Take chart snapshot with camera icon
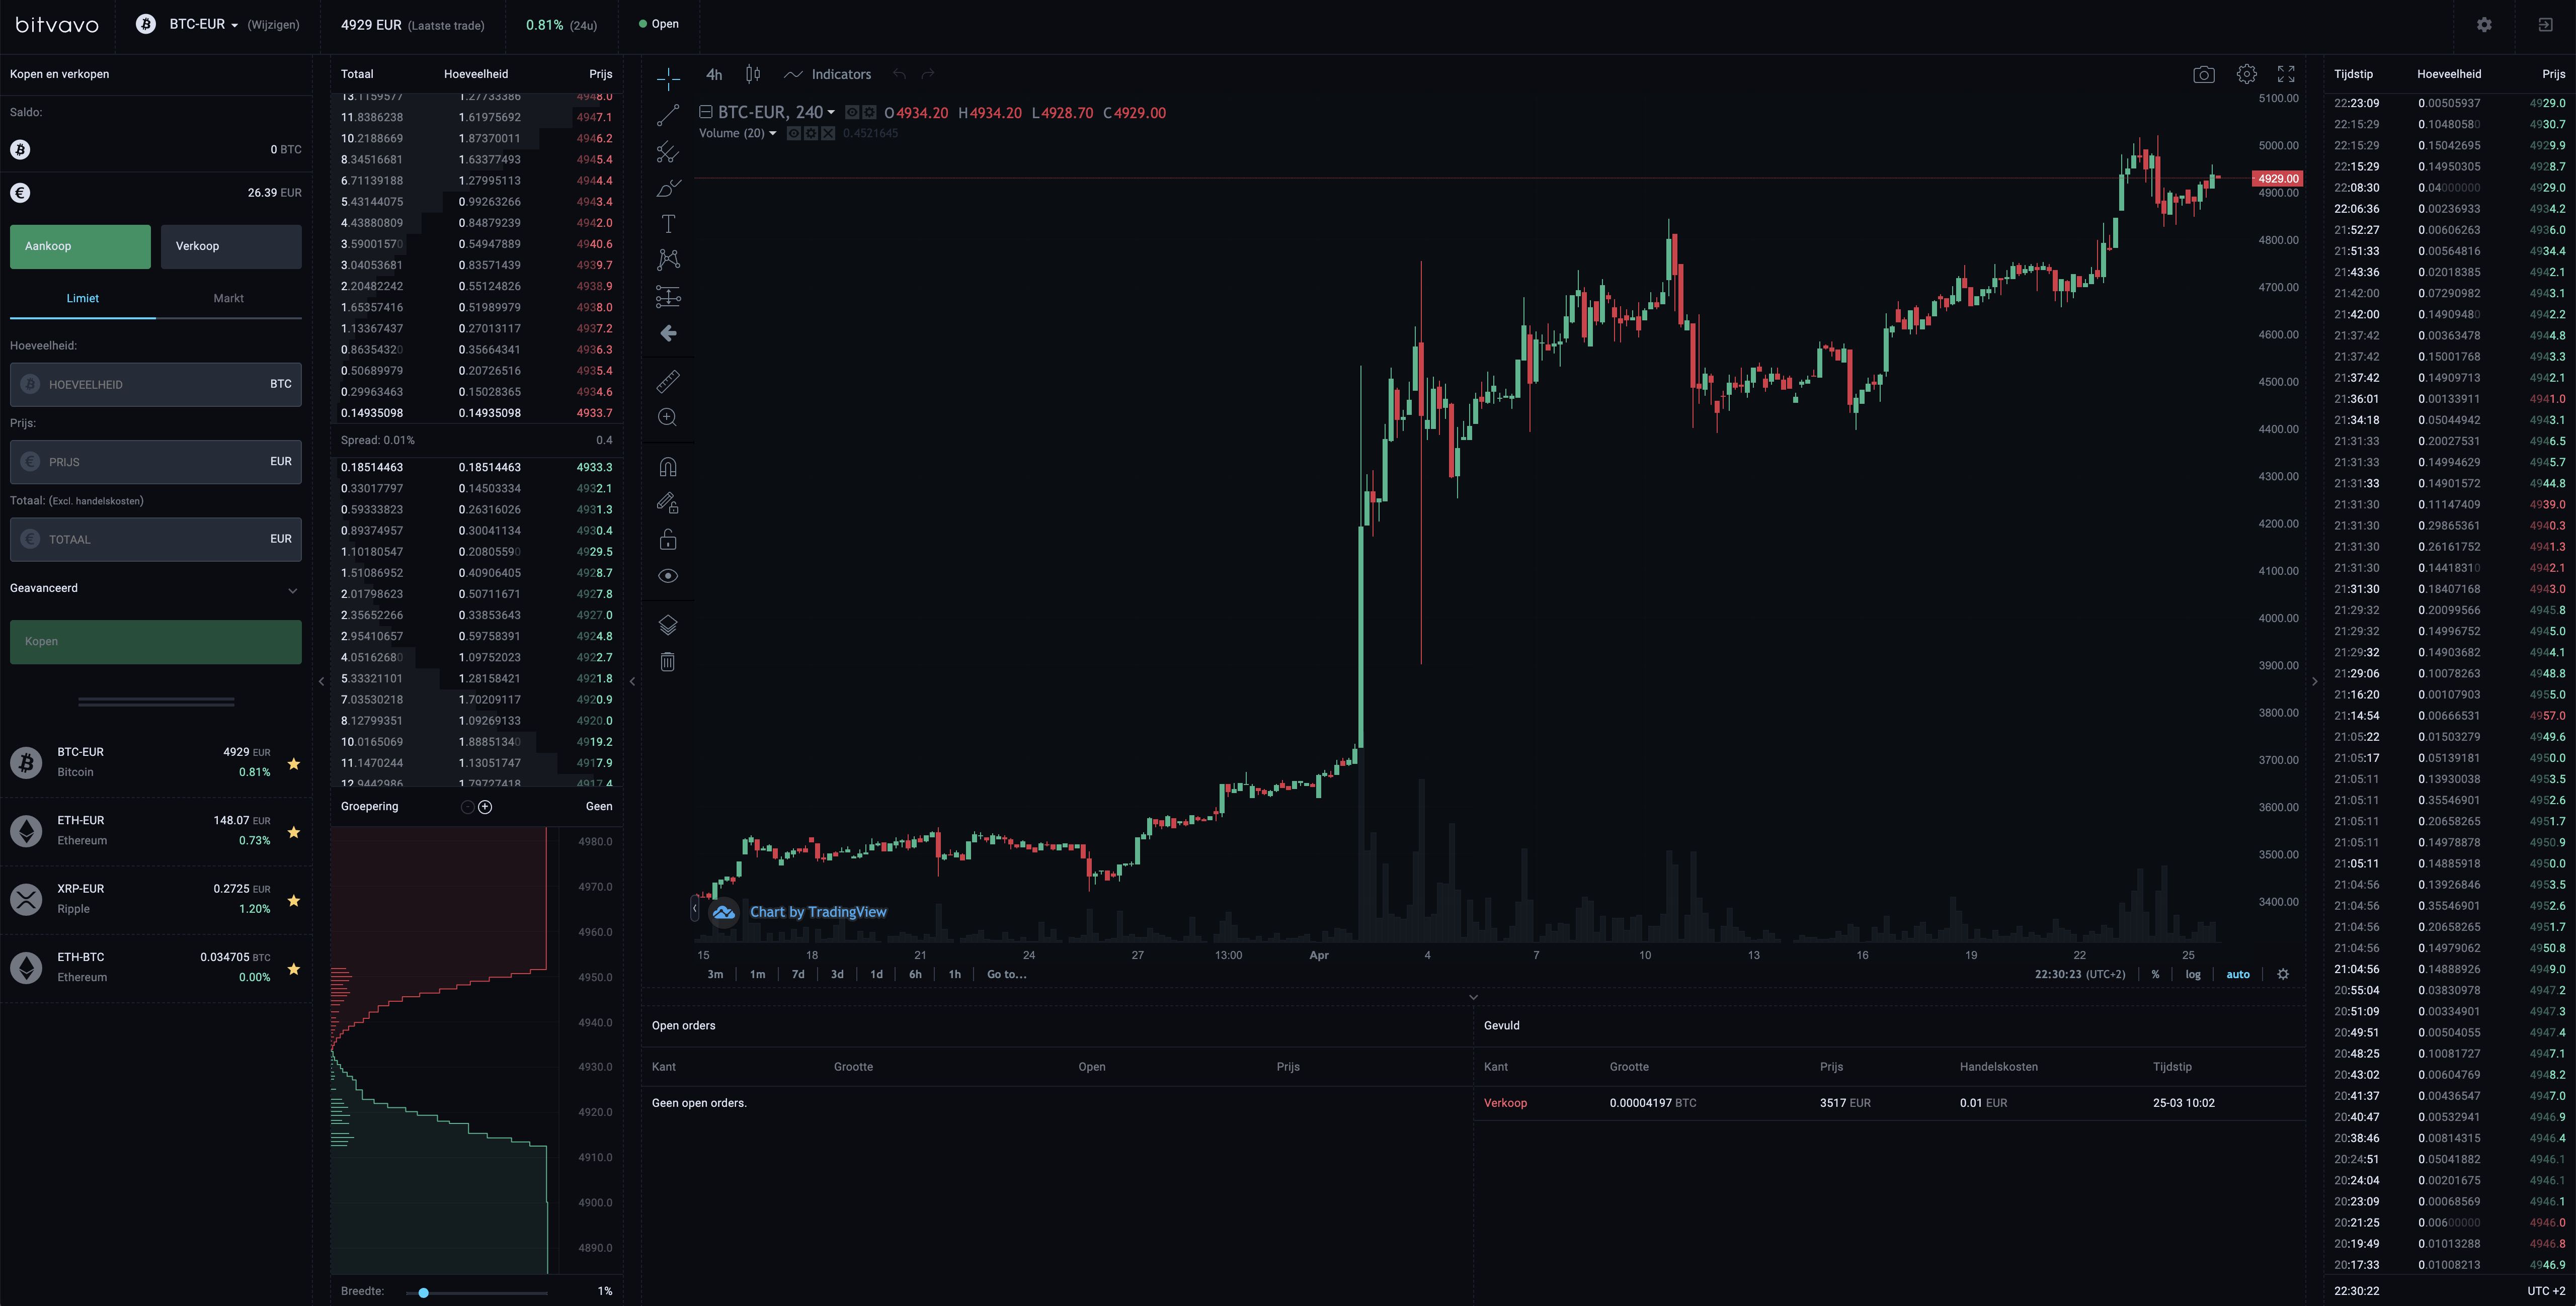 tap(2203, 75)
